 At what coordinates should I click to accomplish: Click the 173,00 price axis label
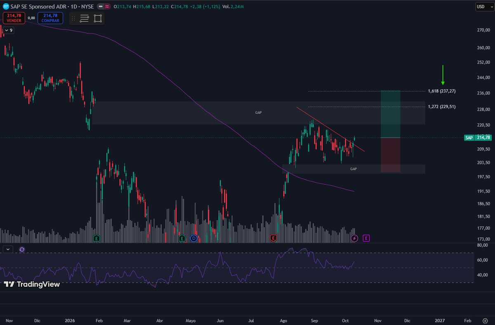(x=483, y=239)
